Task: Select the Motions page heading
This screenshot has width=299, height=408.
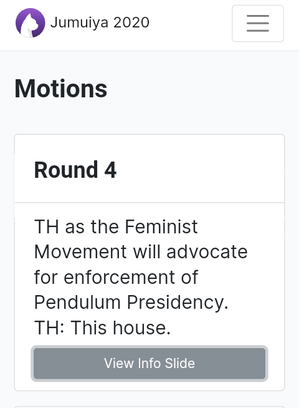Action: click(61, 89)
